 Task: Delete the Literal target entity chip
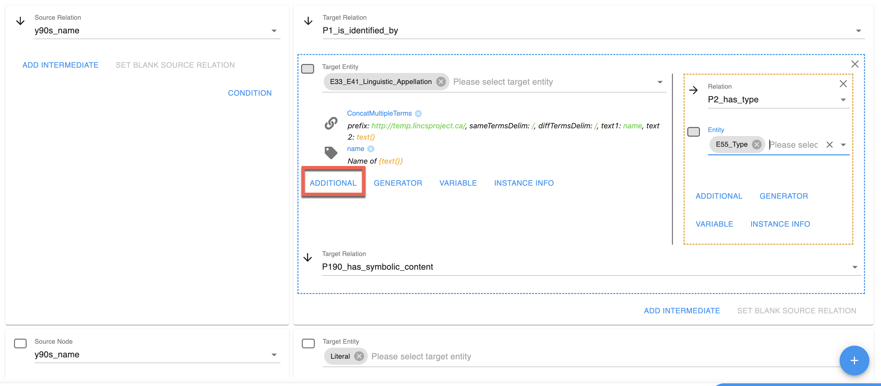(x=359, y=356)
